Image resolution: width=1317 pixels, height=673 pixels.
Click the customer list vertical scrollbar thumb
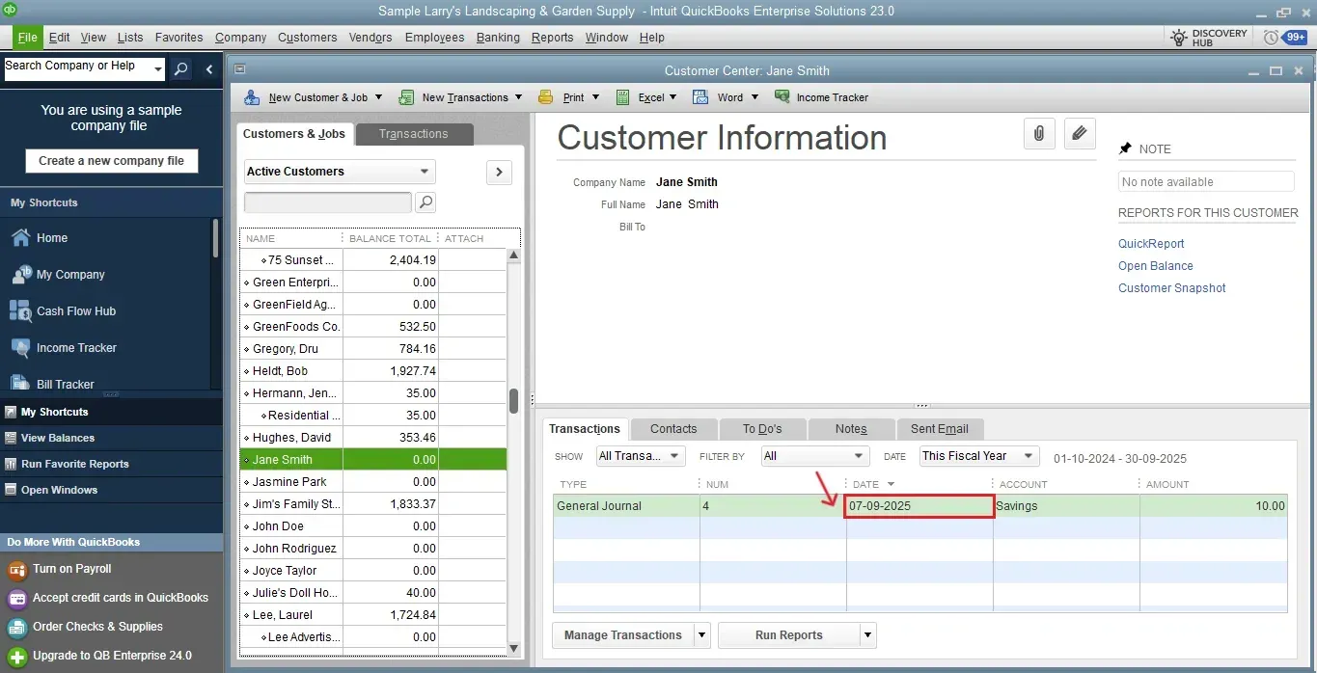(x=514, y=400)
